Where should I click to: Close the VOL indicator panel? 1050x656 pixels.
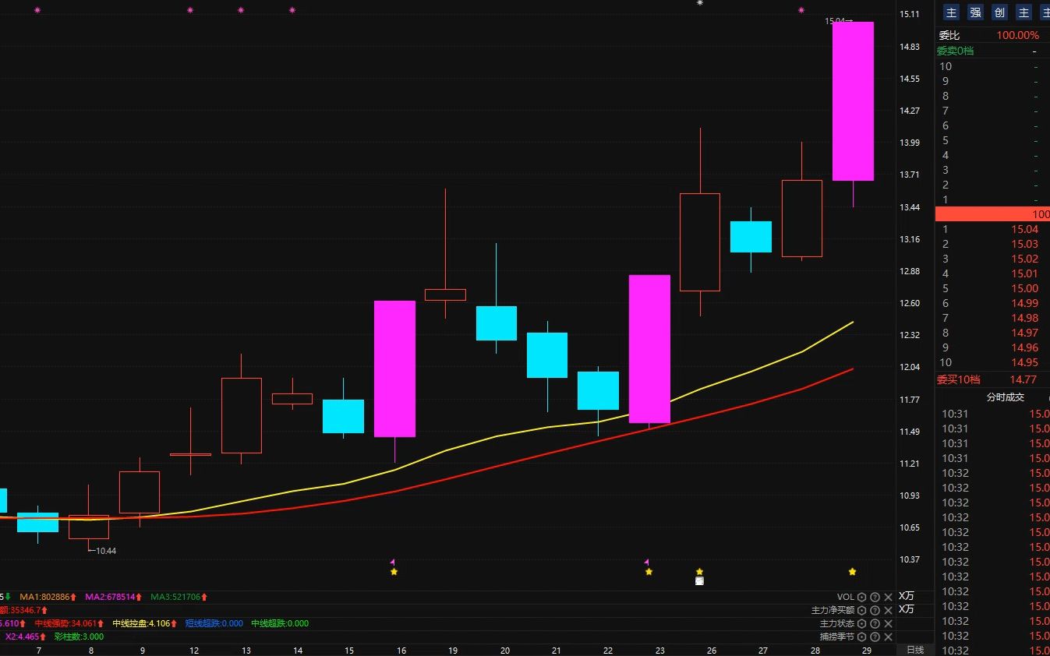pos(888,598)
